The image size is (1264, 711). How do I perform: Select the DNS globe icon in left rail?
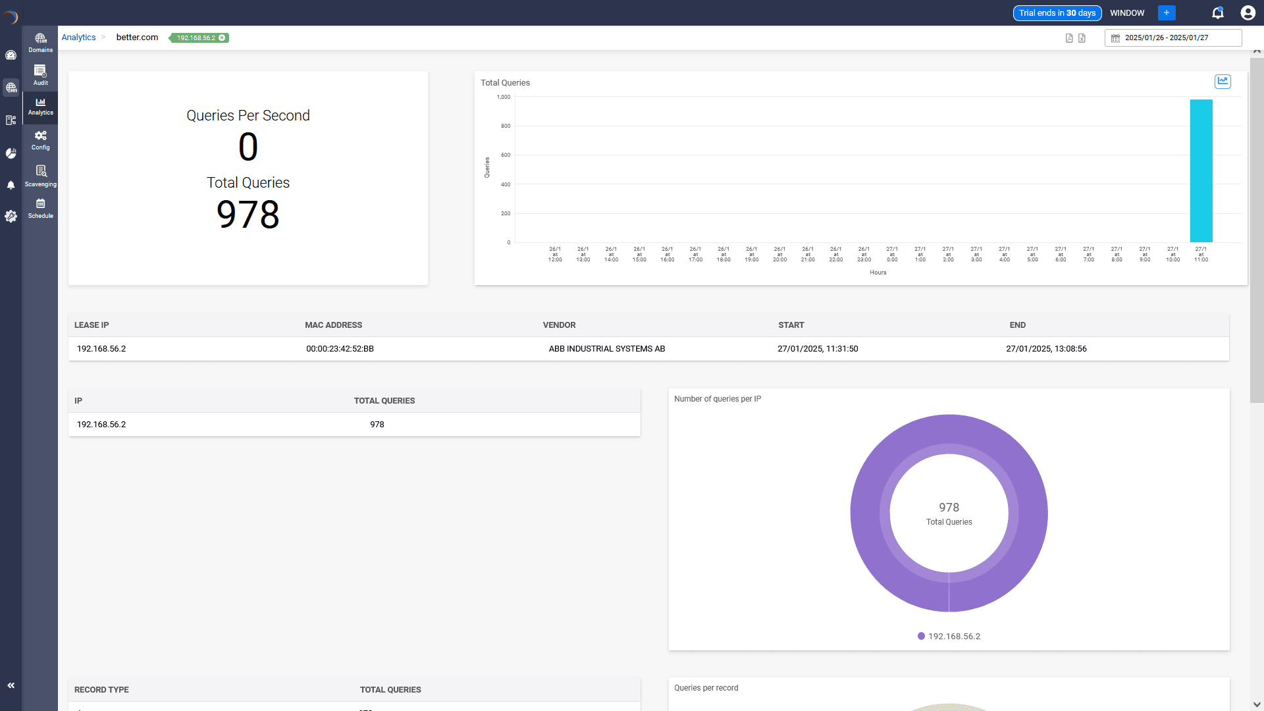[11, 88]
